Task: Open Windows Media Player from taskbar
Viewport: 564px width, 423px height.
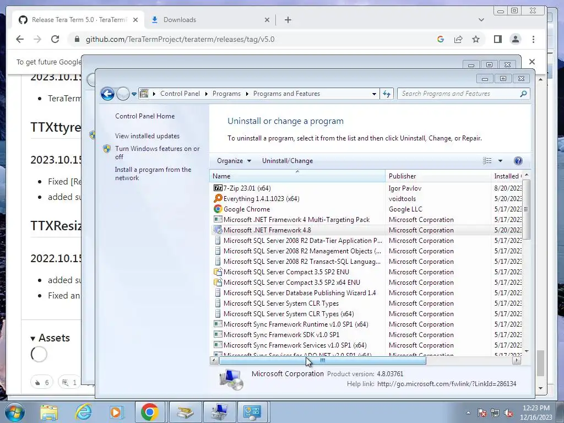Action: (116, 412)
